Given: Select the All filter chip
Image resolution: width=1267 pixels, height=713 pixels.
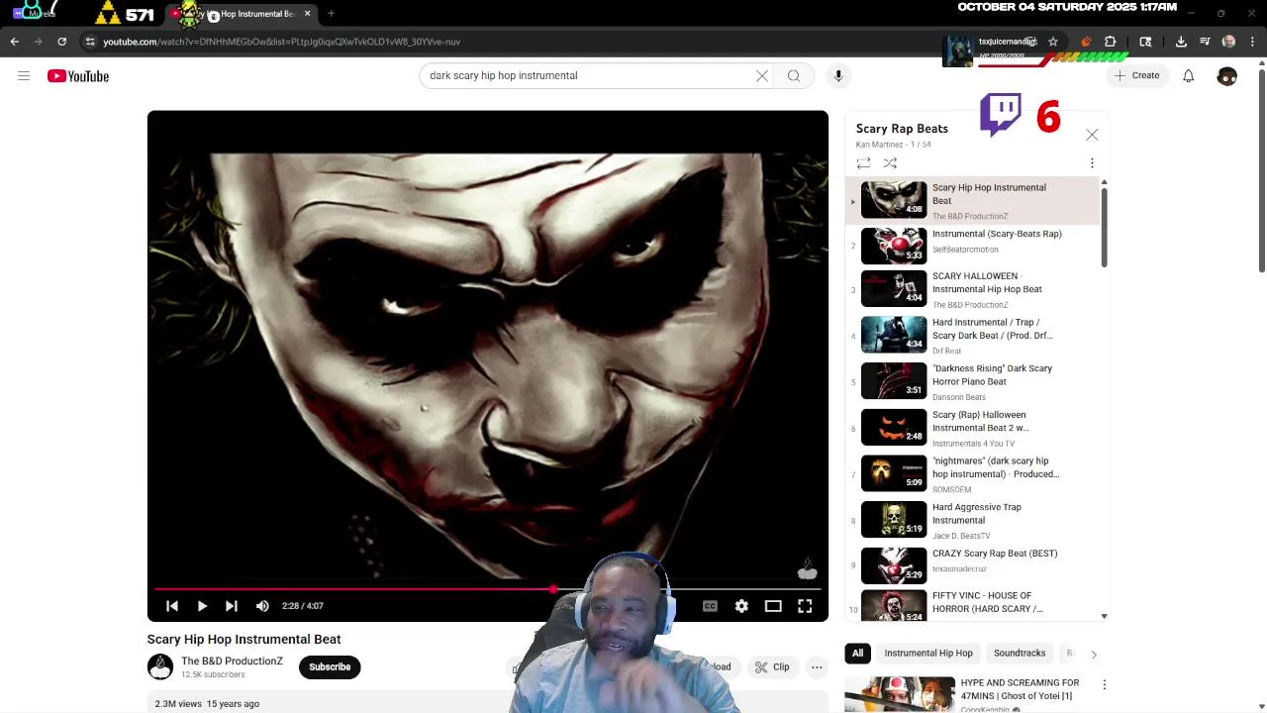Looking at the screenshot, I should point(858,654).
